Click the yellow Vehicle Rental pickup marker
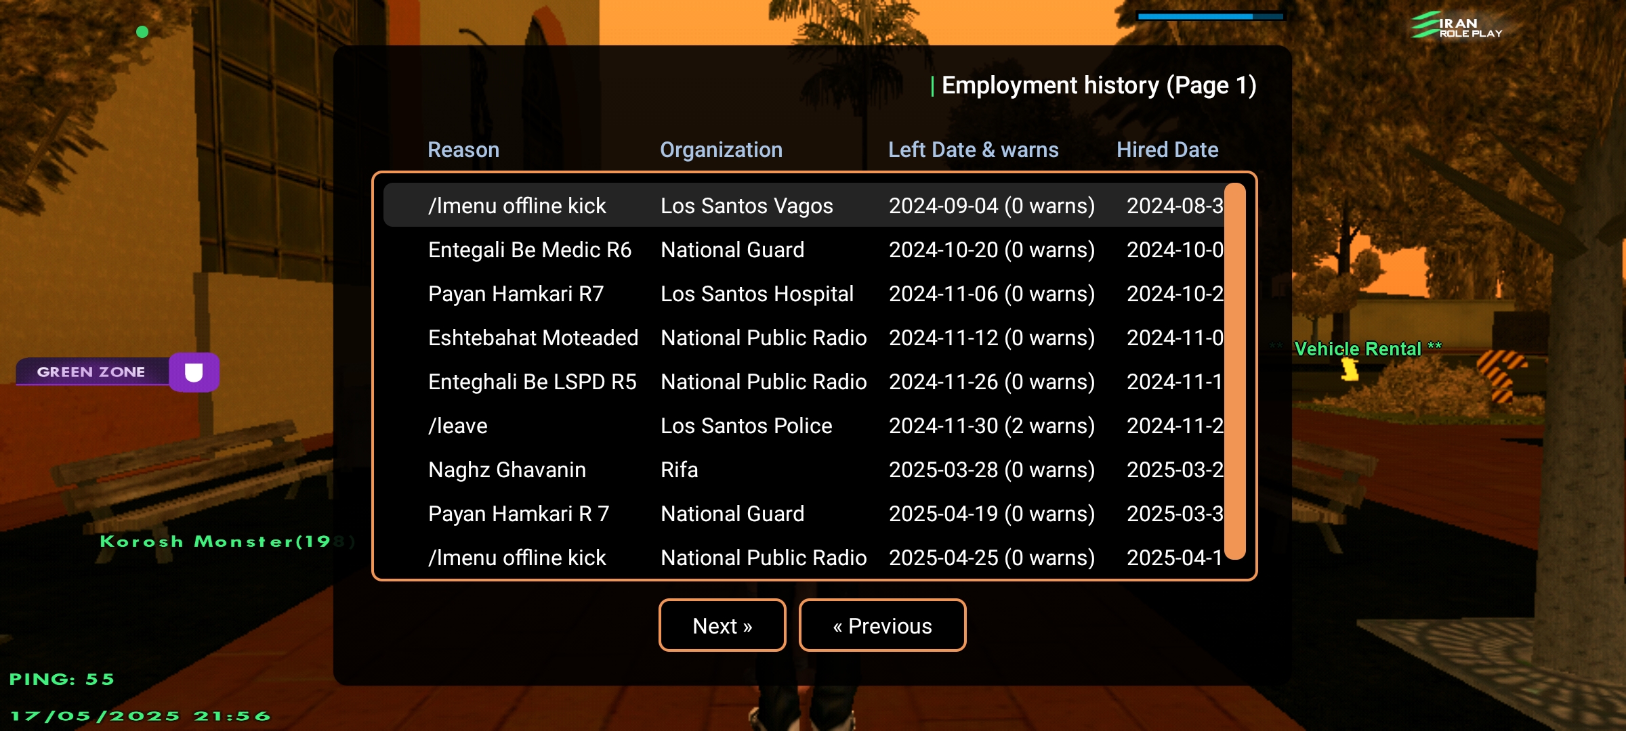Viewport: 1626px width, 731px height. click(1350, 369)
